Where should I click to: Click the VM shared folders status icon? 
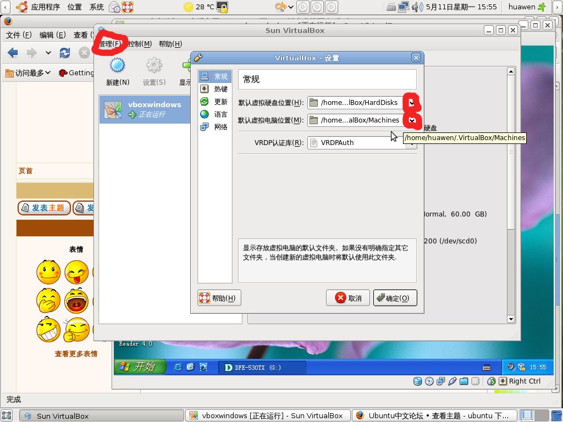click(463, 381)
